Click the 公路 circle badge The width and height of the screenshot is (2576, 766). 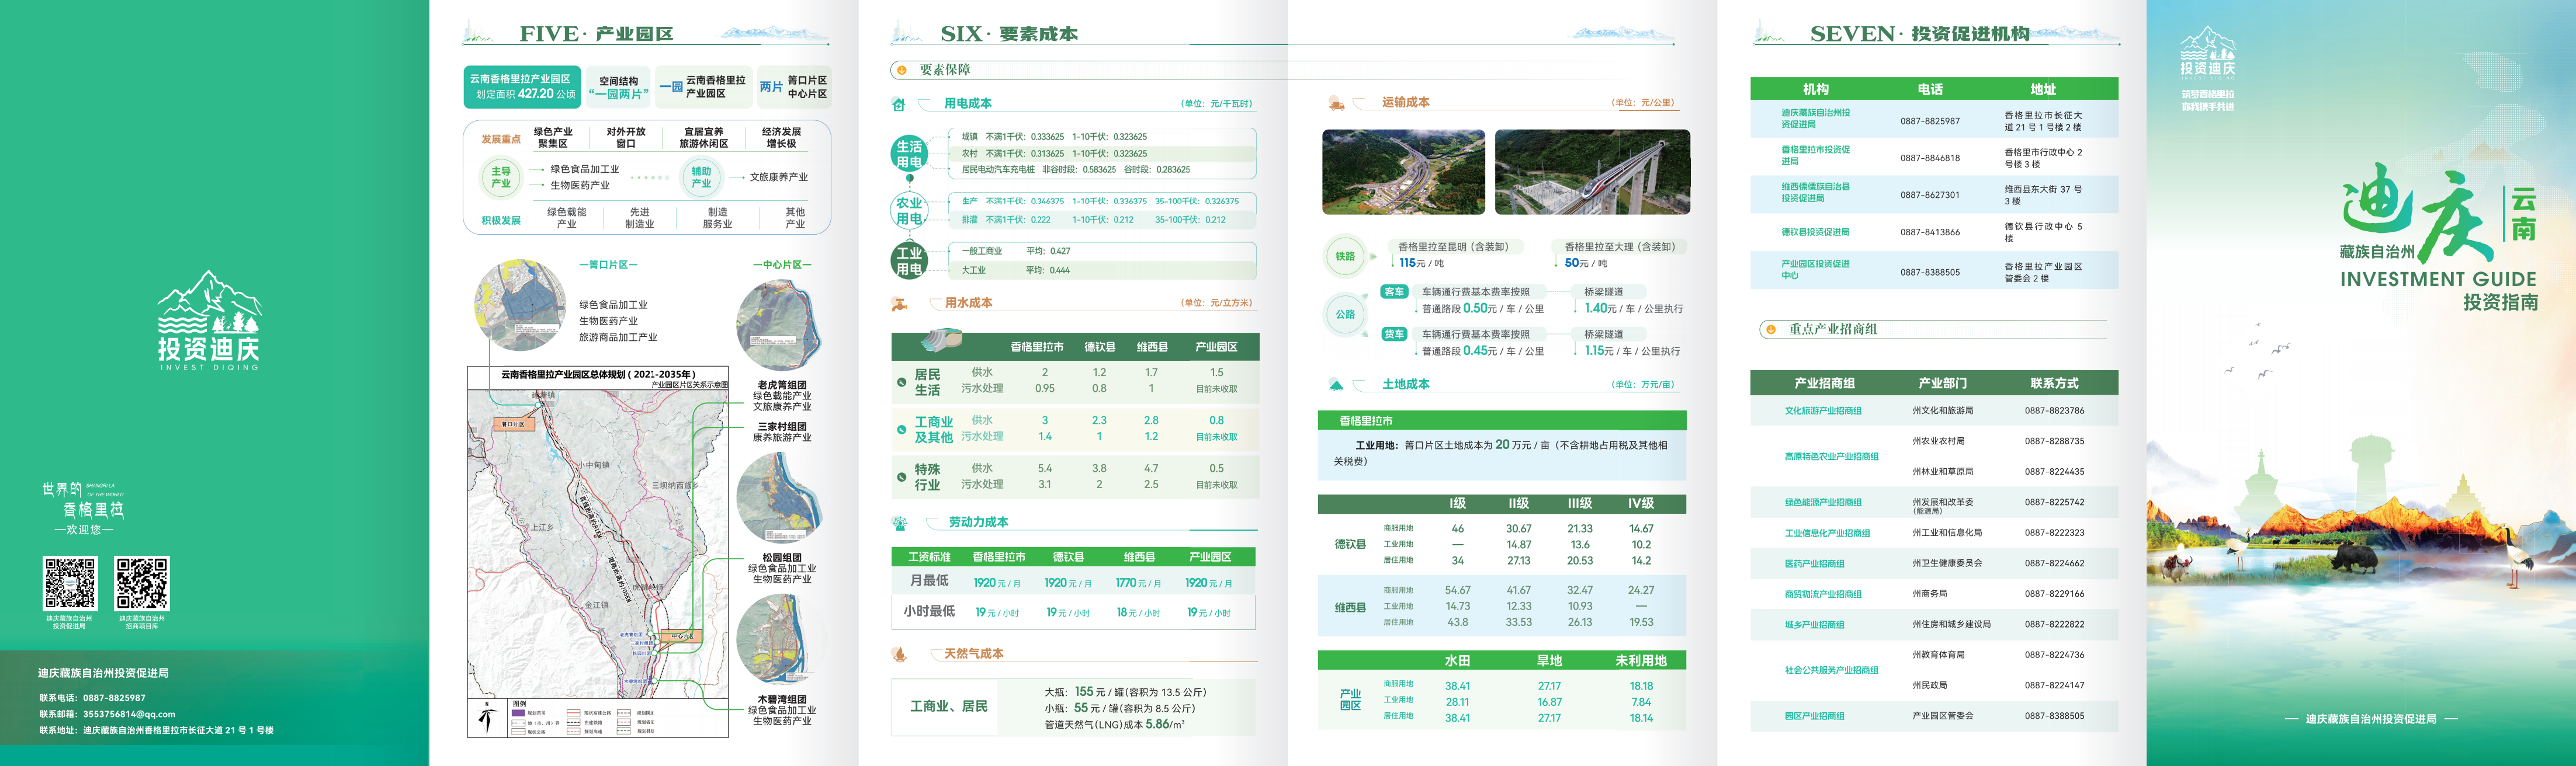[x=1346, y=314]
